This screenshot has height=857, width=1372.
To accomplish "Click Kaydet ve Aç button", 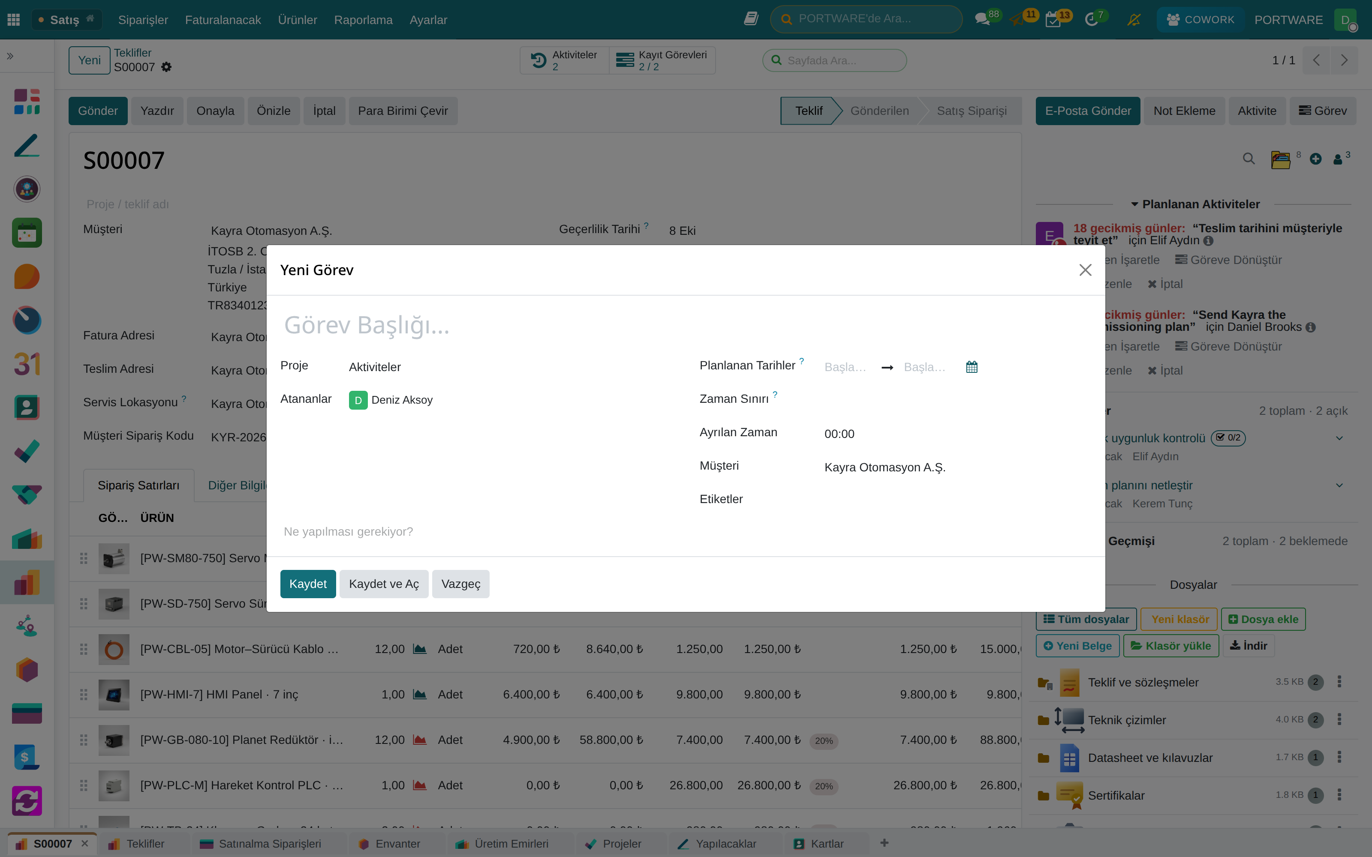I will [x=384, y=584].
